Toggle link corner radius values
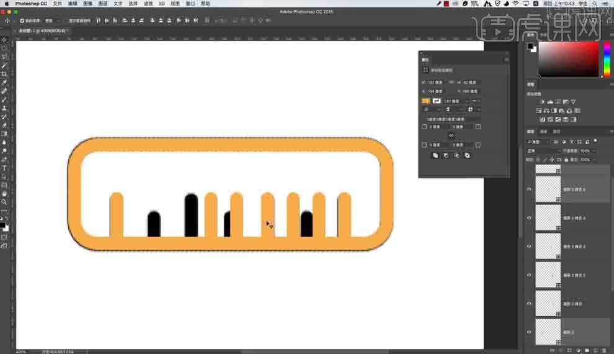Image resolution: width=614 pixels, height=354 pixels. click(x=451, y=135)
